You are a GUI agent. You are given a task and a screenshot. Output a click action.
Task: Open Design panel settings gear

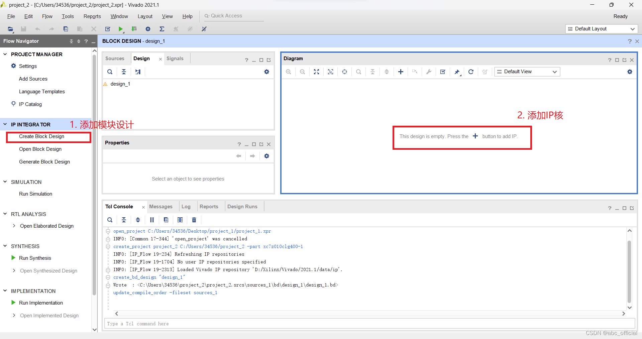[266, 72]
